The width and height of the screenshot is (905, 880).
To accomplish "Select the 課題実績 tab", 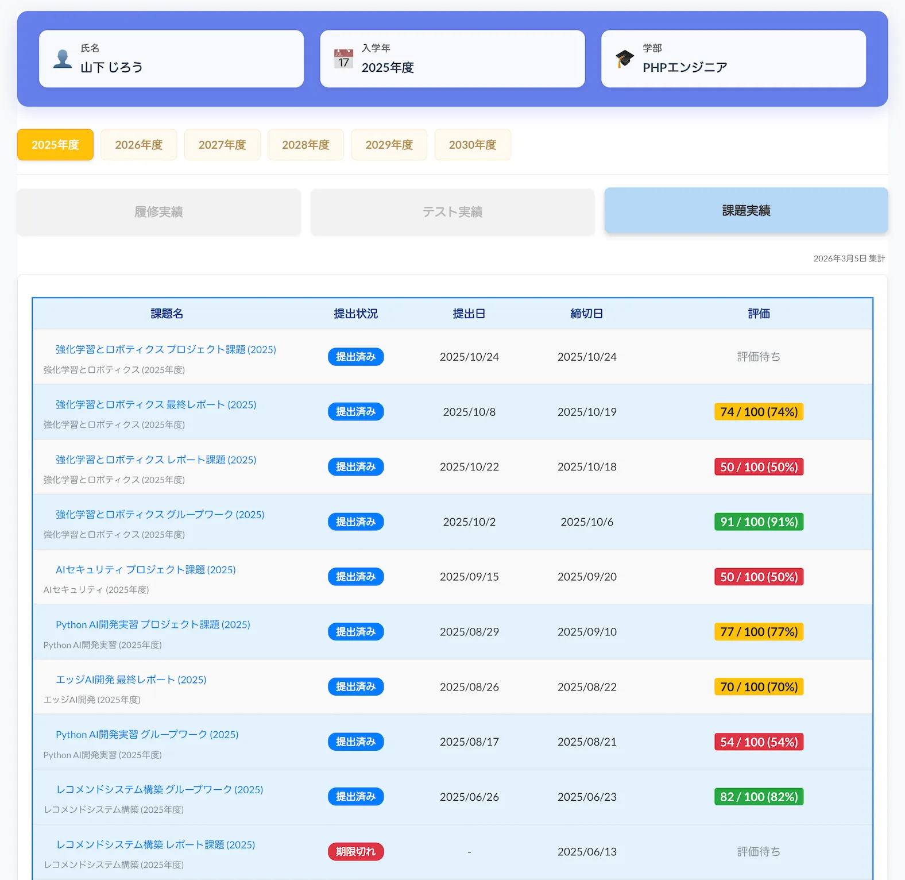I will pos(745,211).
